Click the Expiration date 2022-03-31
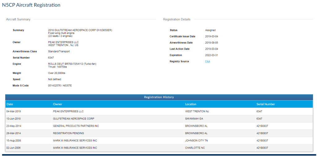The width and height of the screenshot is (317, 156). (211, 55)
